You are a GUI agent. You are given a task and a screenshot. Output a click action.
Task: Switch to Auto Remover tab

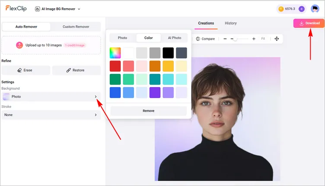pyautogui.click(x=26, y=27)
